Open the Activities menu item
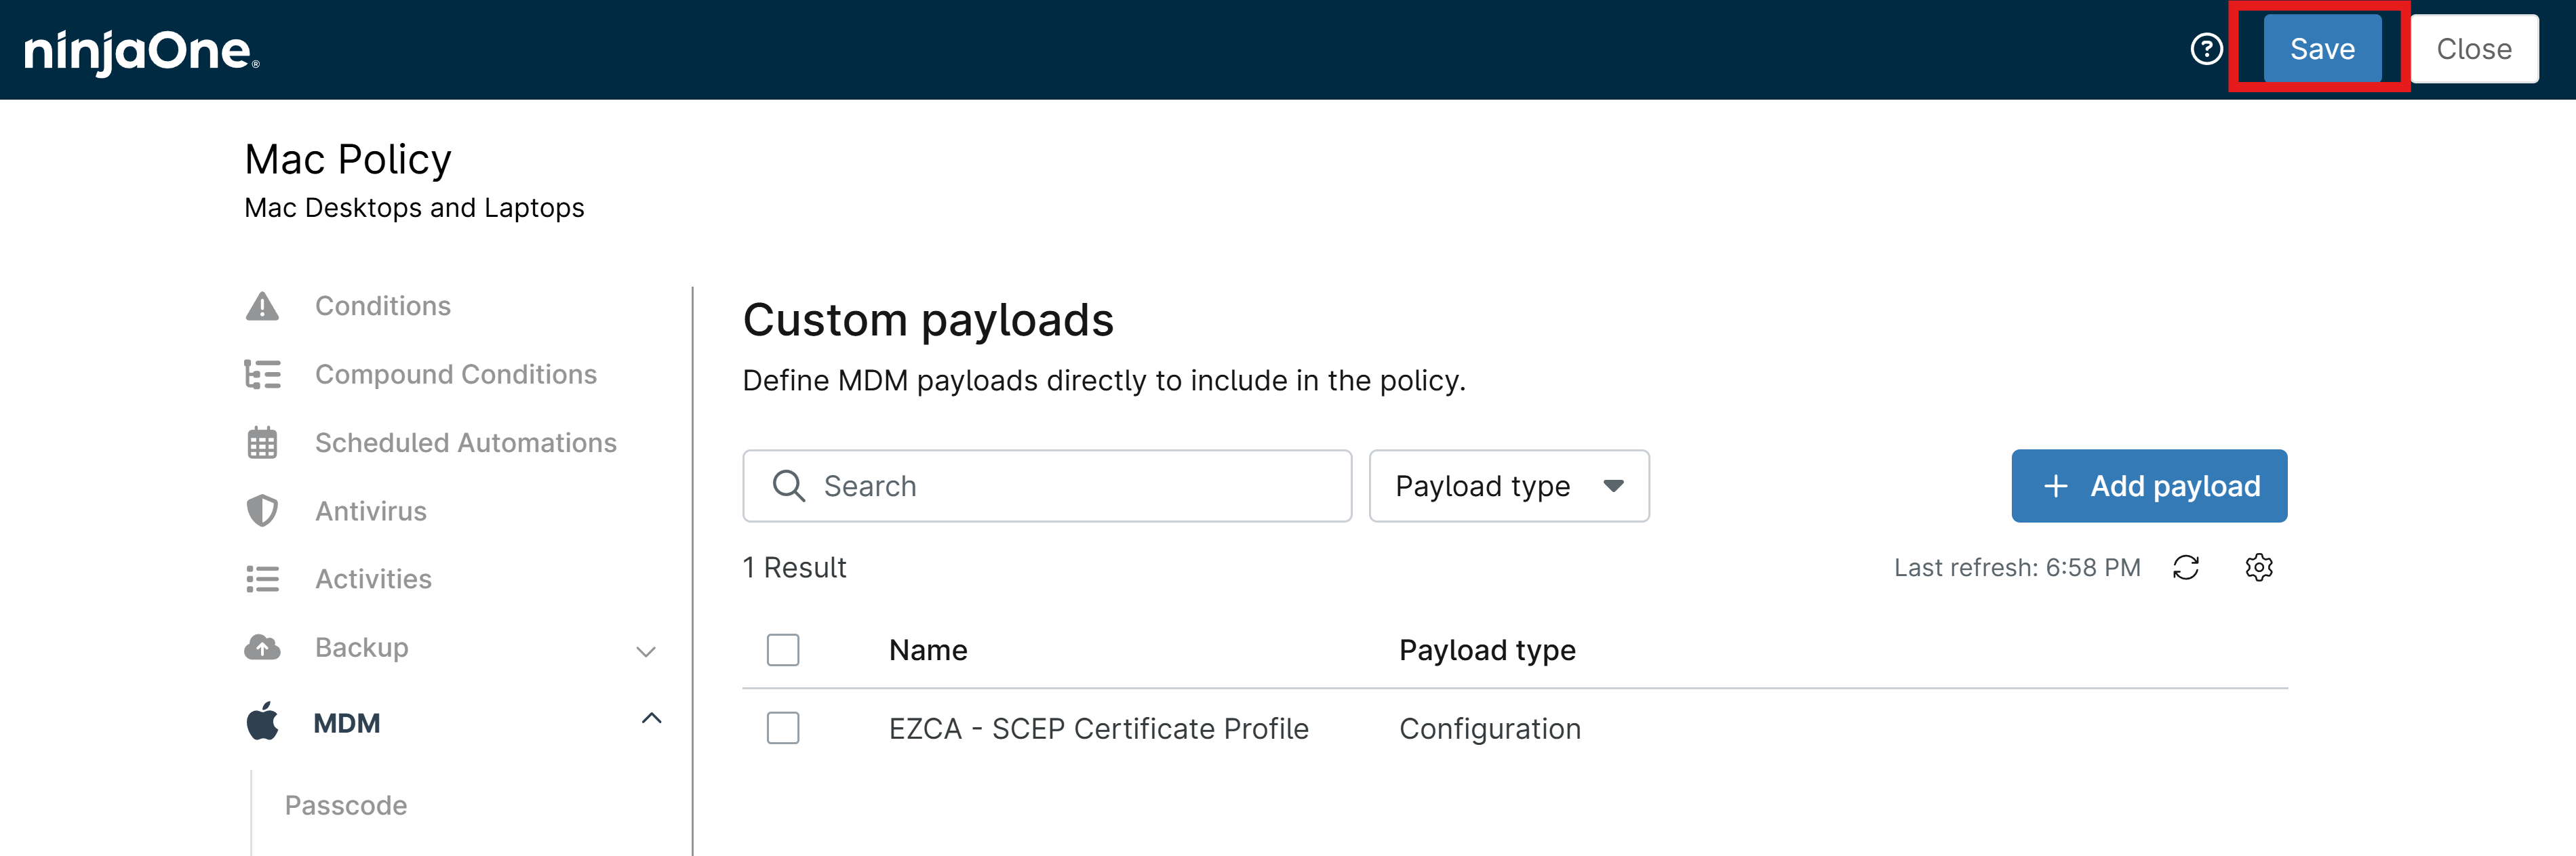 (373, 579)
